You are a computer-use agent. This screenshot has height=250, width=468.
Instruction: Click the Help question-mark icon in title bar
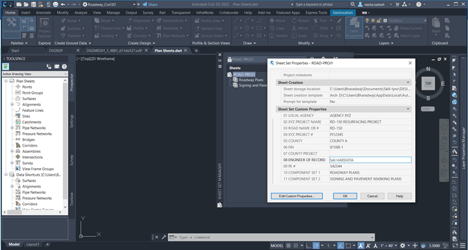[x=419, y=4]
